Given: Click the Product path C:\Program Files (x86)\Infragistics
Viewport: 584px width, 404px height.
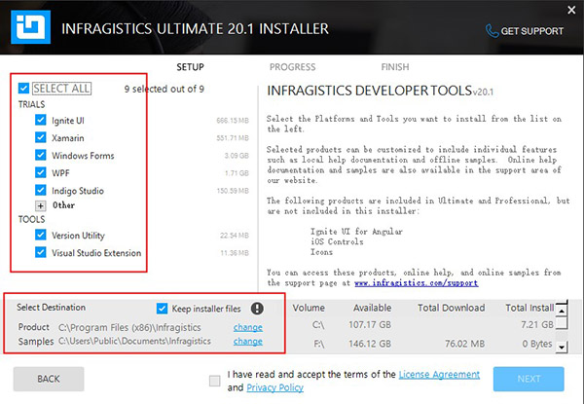Looking at the screenshot, I should tap(129, 328).
